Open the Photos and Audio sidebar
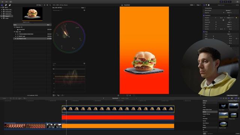The image size is (240, 135). coord(6,5)
